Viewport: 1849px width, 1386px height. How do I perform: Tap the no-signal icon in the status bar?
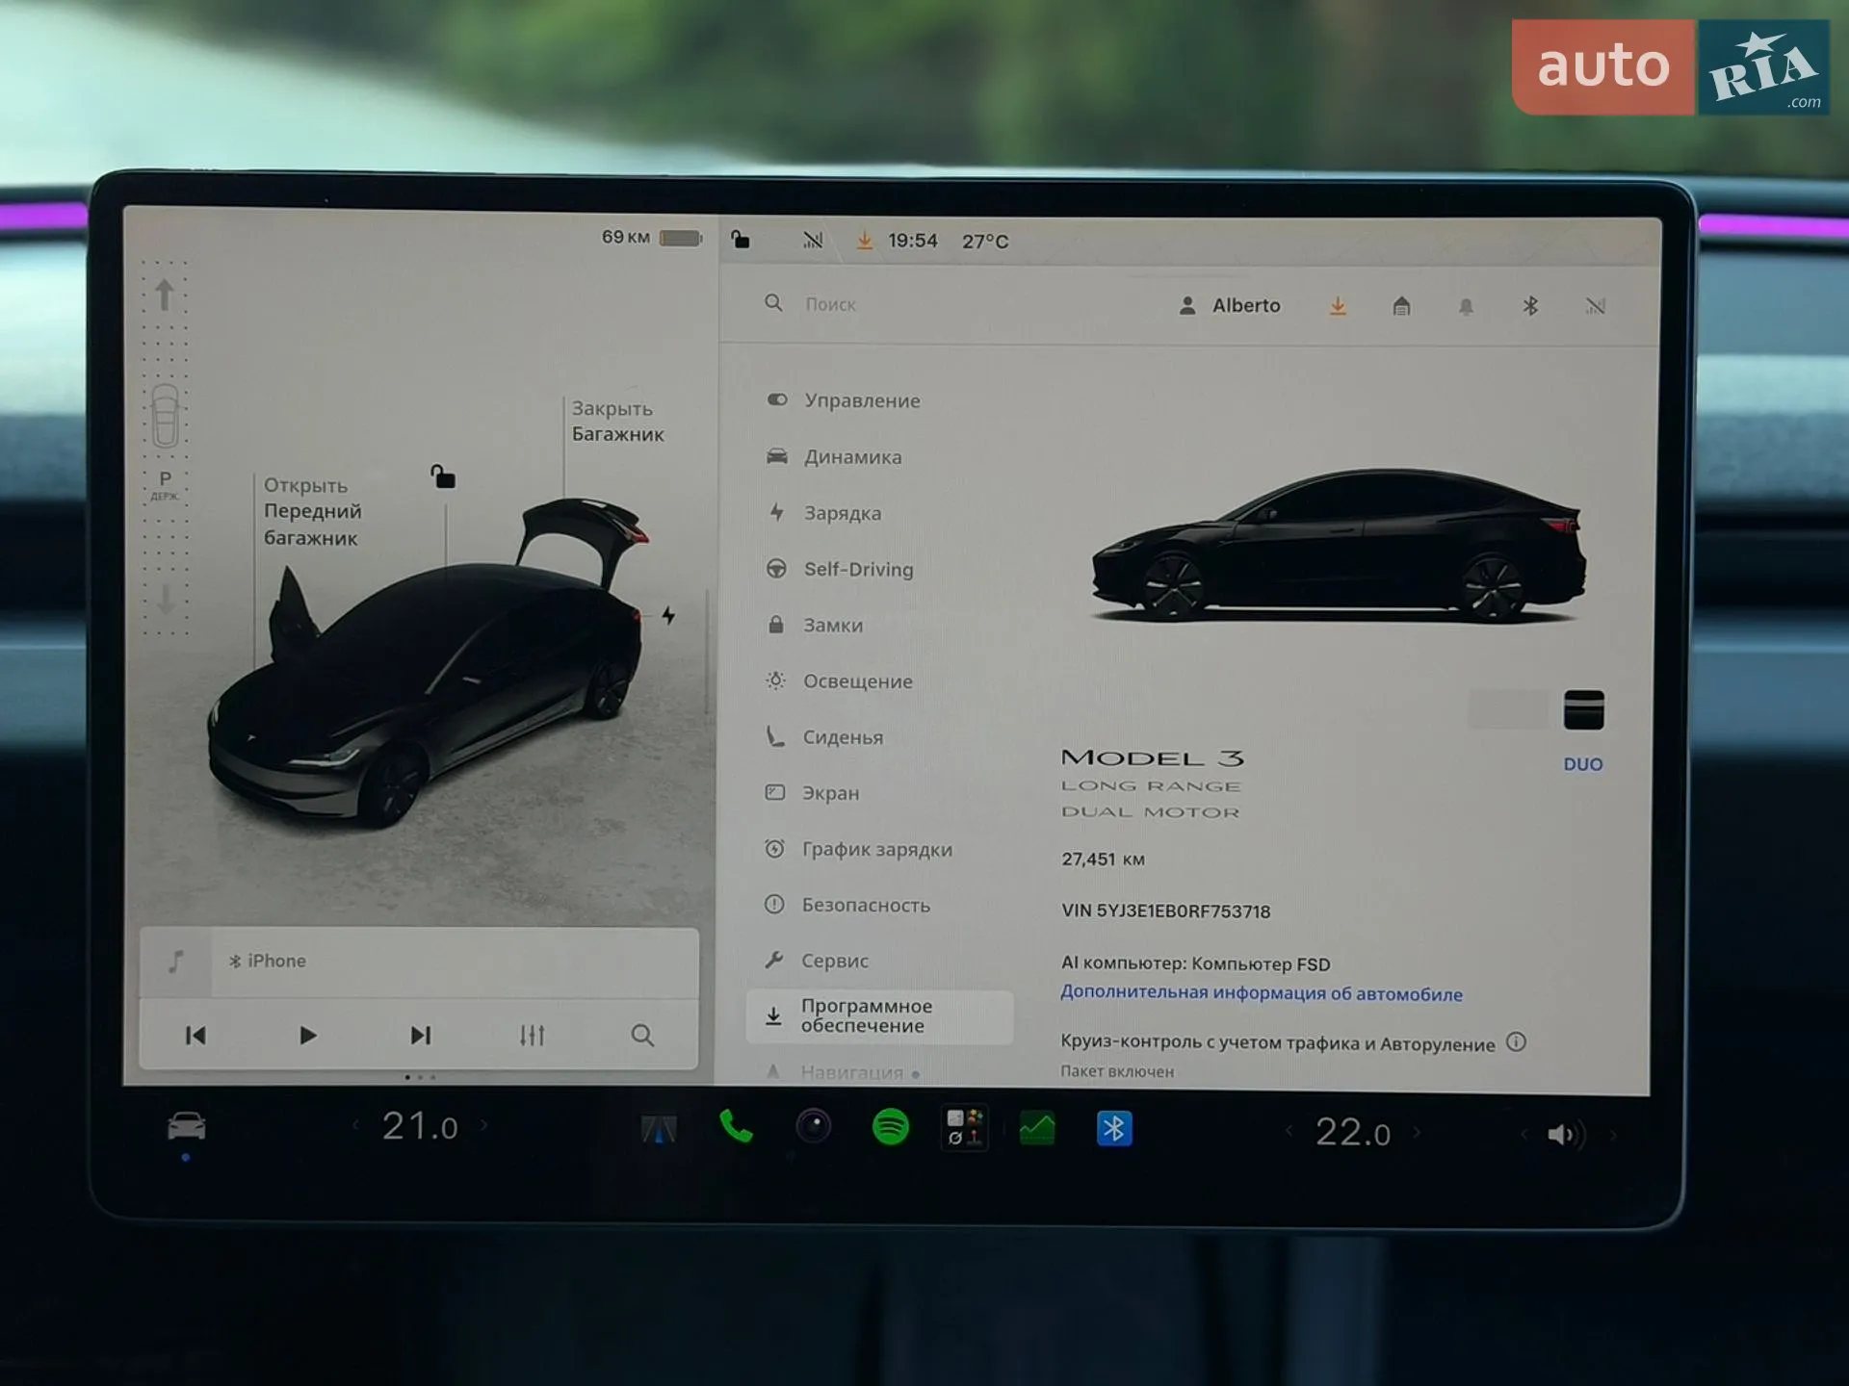813,240
